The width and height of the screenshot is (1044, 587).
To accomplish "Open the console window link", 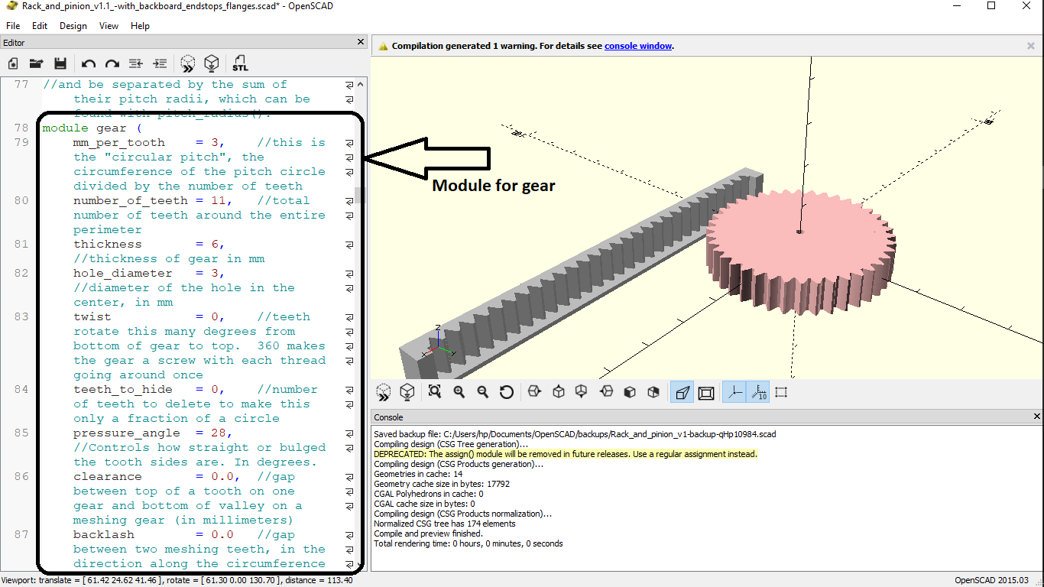I will coord(638,46).
